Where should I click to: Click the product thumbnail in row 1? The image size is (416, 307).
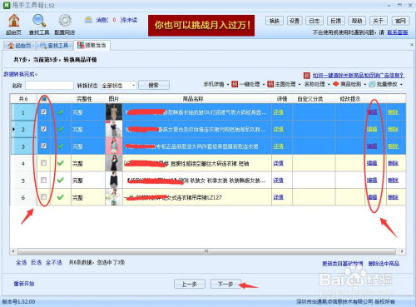[x=114, y=112]
